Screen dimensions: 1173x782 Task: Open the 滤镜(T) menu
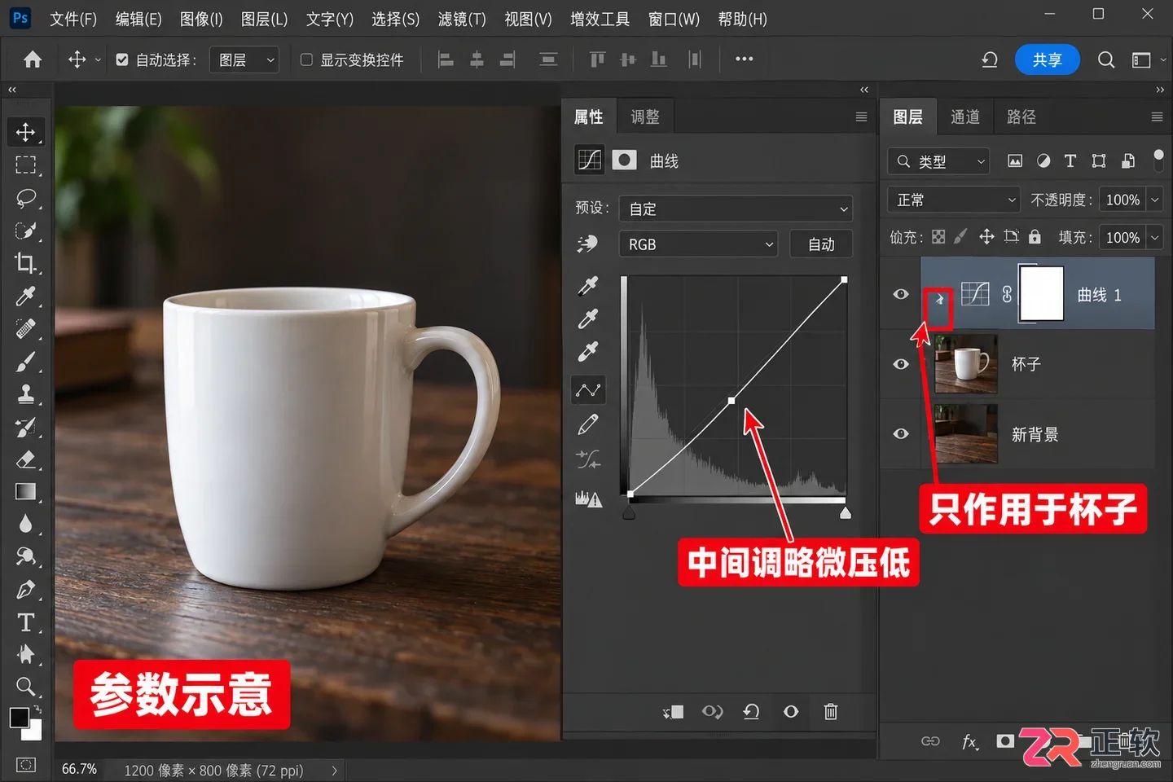coord(462,19)
